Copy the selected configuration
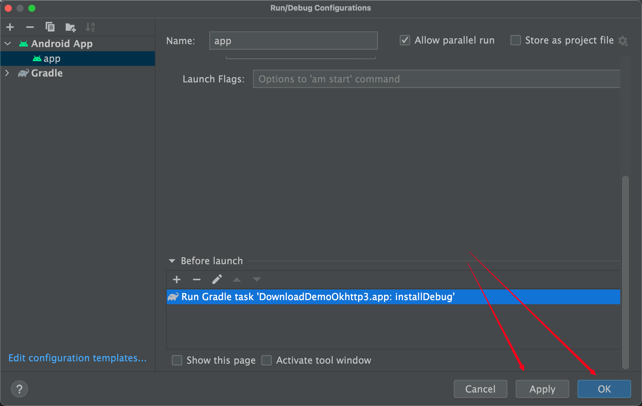The width and height of the screenshot is (642, 406). click(50, 27)
